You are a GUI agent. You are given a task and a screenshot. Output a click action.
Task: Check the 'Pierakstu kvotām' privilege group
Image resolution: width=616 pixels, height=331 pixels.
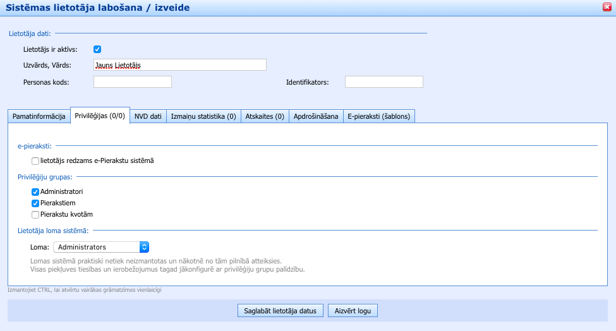click(35, 214)
